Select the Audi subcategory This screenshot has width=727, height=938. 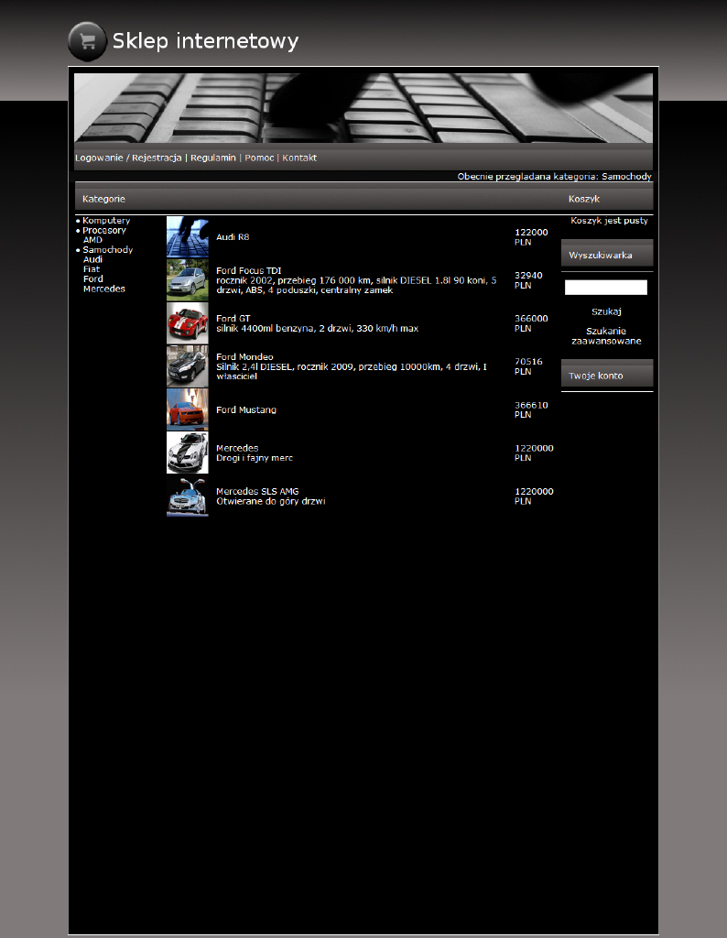92,259
